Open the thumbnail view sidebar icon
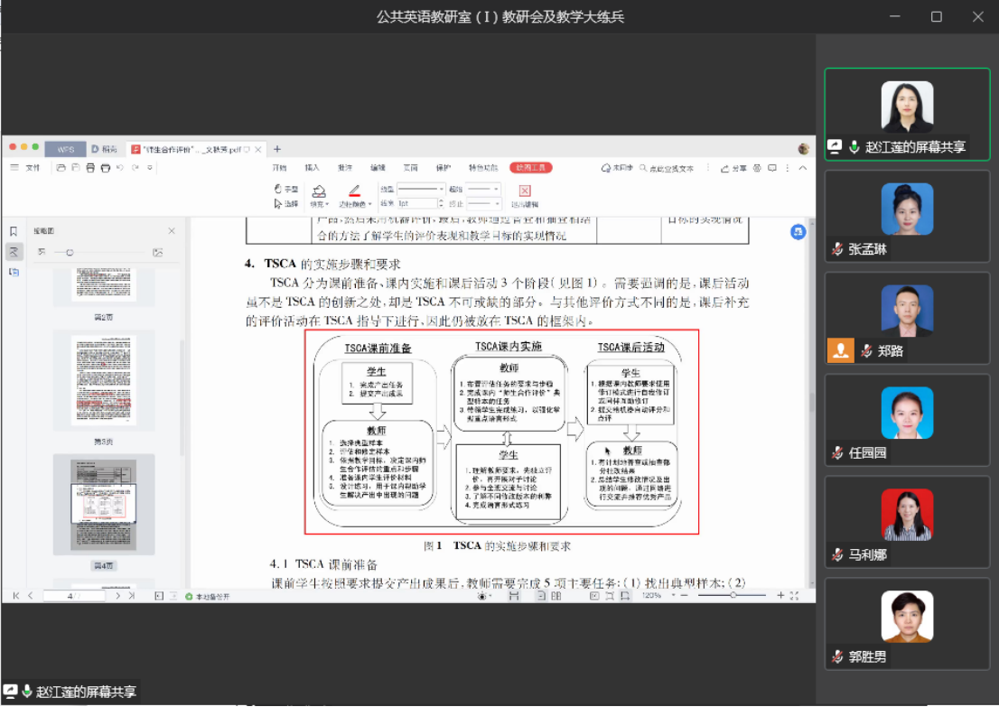999x707 pixels. pos(14,252)
